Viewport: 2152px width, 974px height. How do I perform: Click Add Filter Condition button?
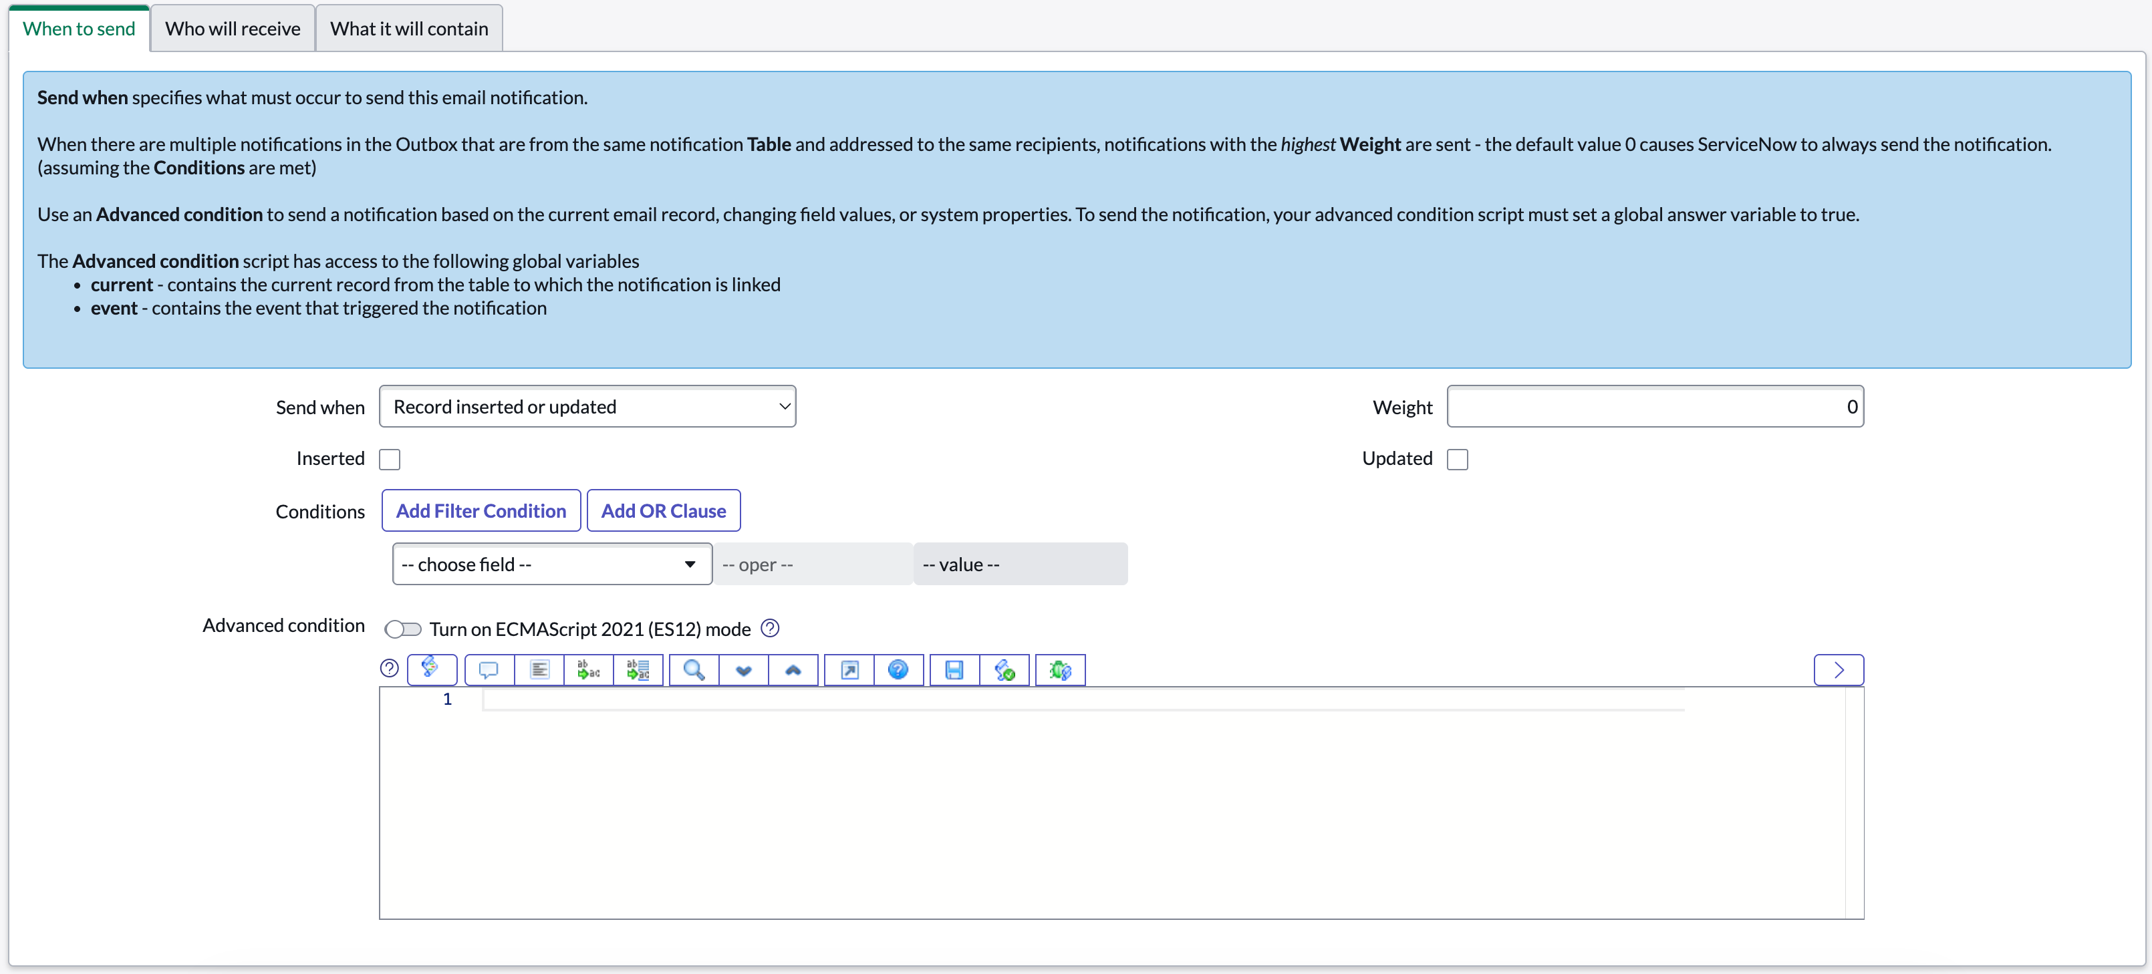[x=481, y=510]
